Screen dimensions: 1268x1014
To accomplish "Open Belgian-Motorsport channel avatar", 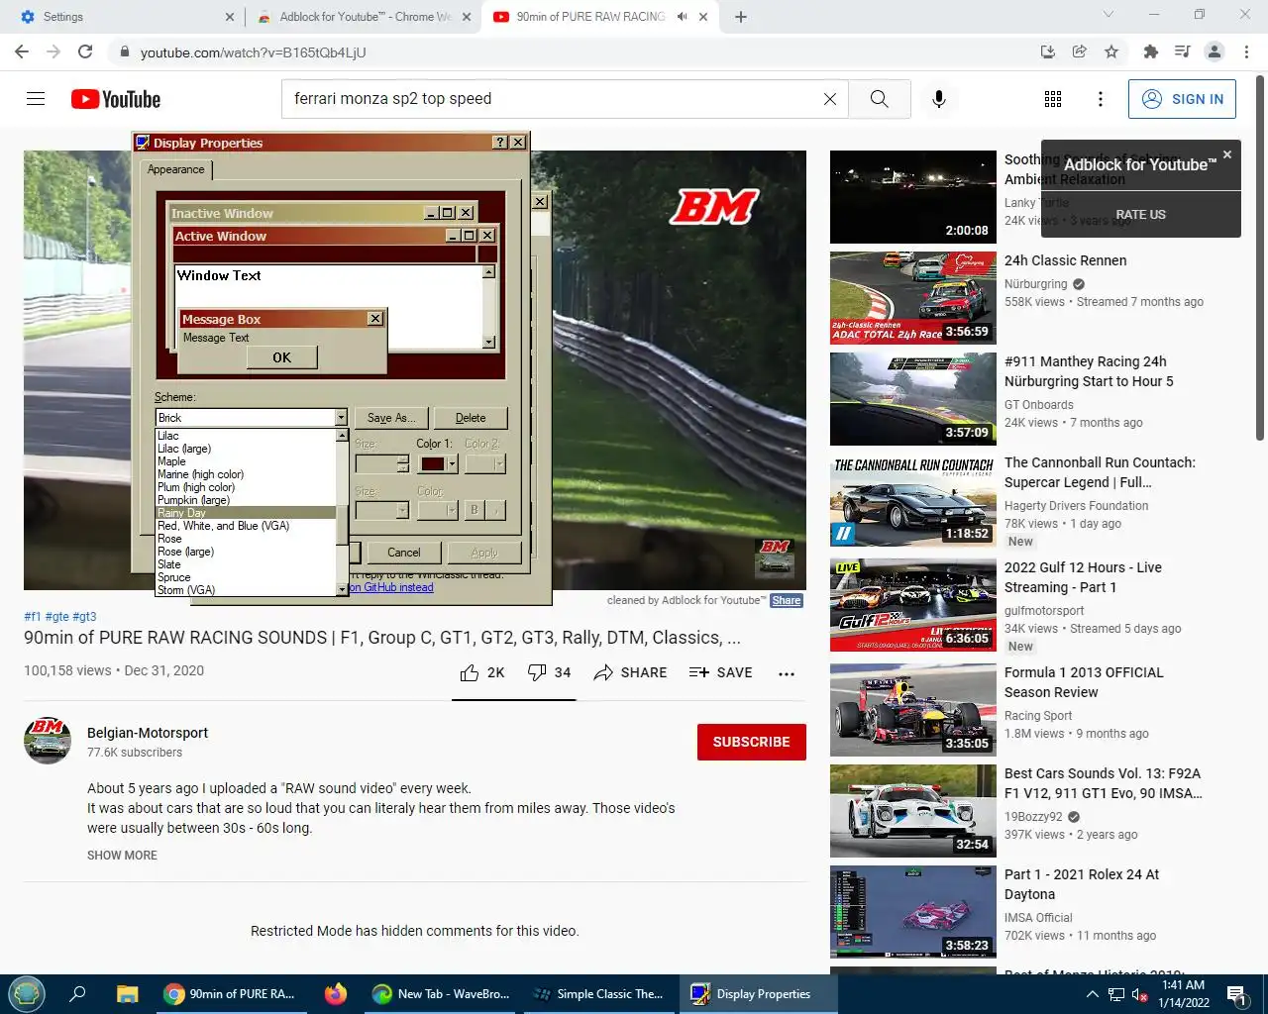I will click(48, 741).
